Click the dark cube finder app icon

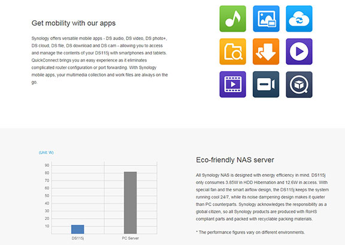(299, 84)
